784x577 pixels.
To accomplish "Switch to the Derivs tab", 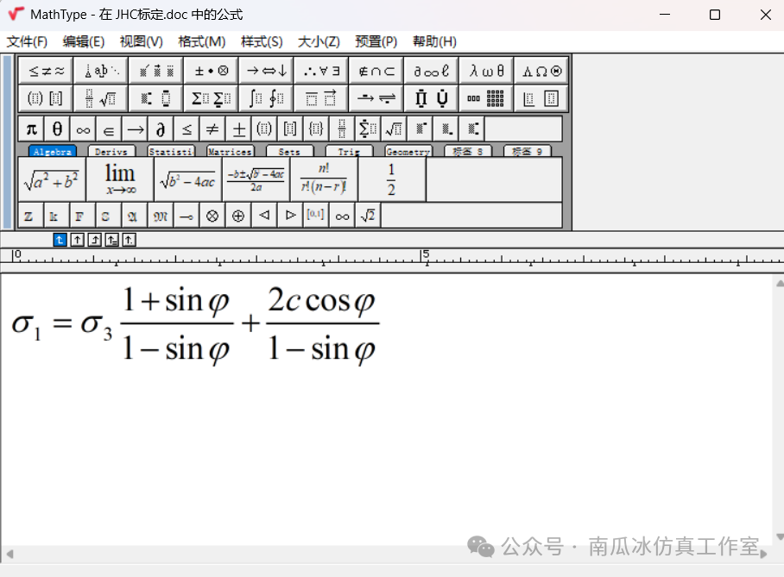I will coord(112,151).
